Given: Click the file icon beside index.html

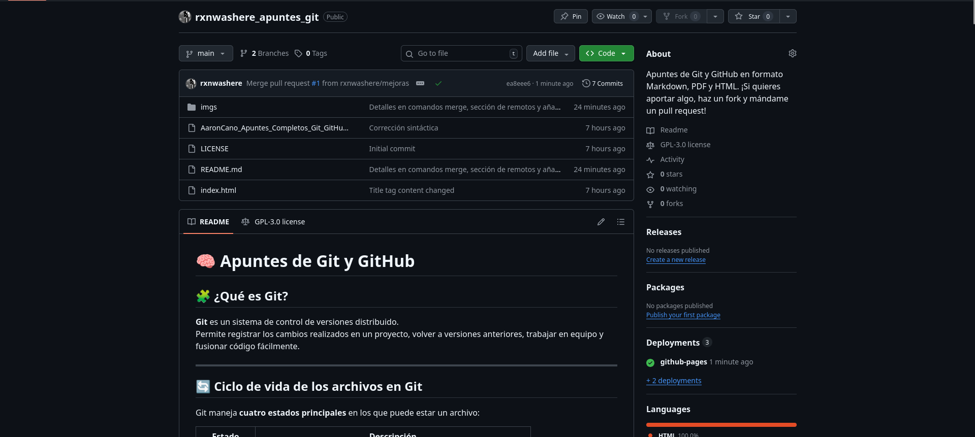Looking at the screenshot, I should 192,190.
